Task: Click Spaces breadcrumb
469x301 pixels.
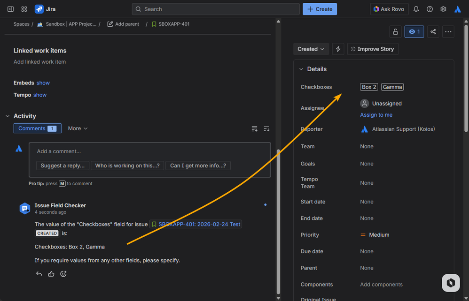Action: click(x=21, y=24)
